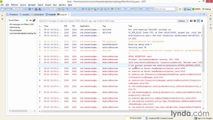The height and width of the screenshot is (120, 213).
Task: Minimize the LogCat view panel
Action: [x=200, y=14]
